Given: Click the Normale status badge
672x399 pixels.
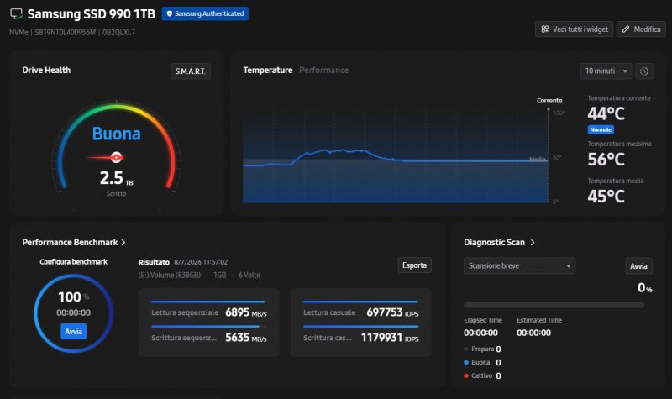Looking at the screenshot, I should (x=601, y=129).
